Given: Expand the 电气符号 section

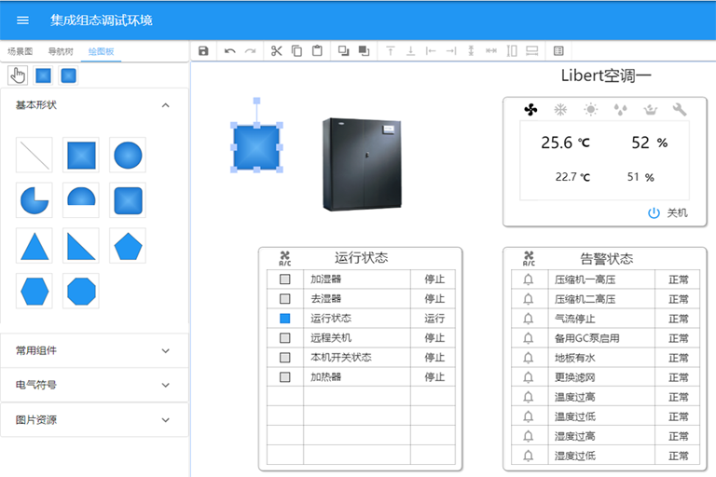Looking at the screenshot, I should pos(165,385).
